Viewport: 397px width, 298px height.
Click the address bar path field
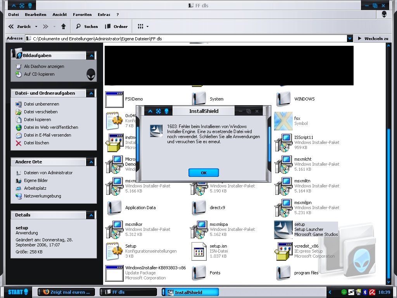pos(186,38)
